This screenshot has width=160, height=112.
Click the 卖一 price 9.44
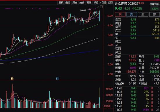133,34
